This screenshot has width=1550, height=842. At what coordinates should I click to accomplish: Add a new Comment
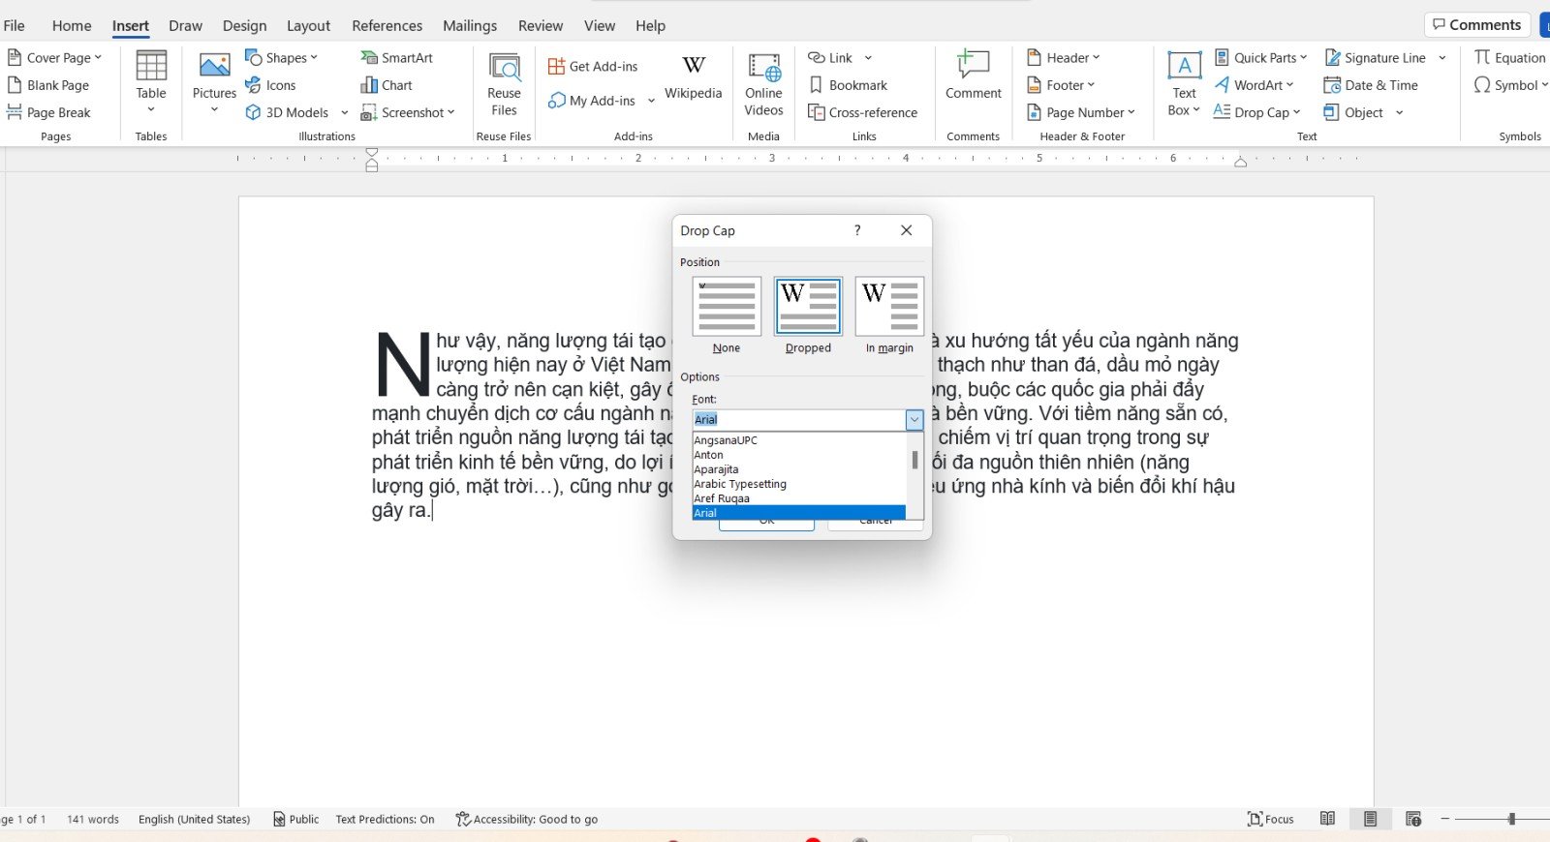pos(973,76)
